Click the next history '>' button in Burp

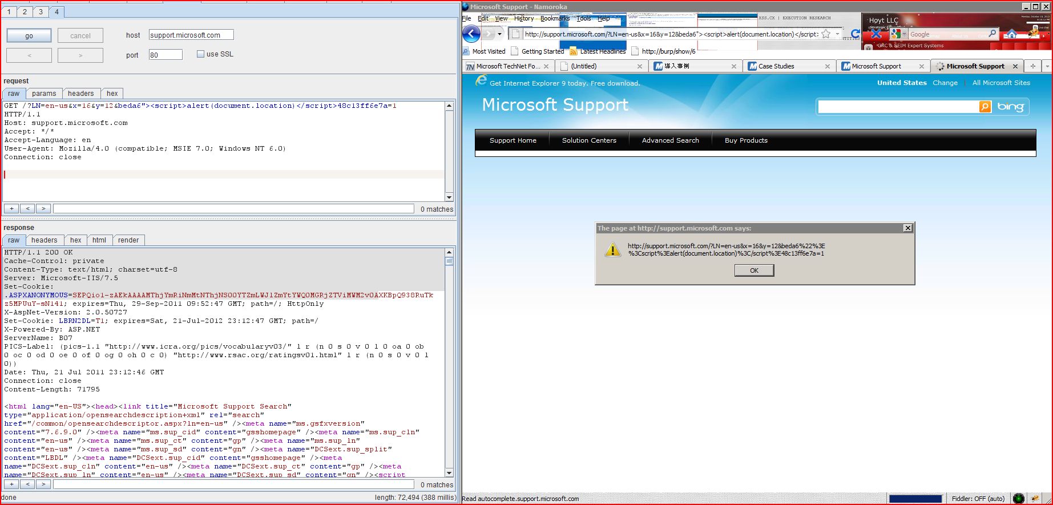[x=80, y=55]
